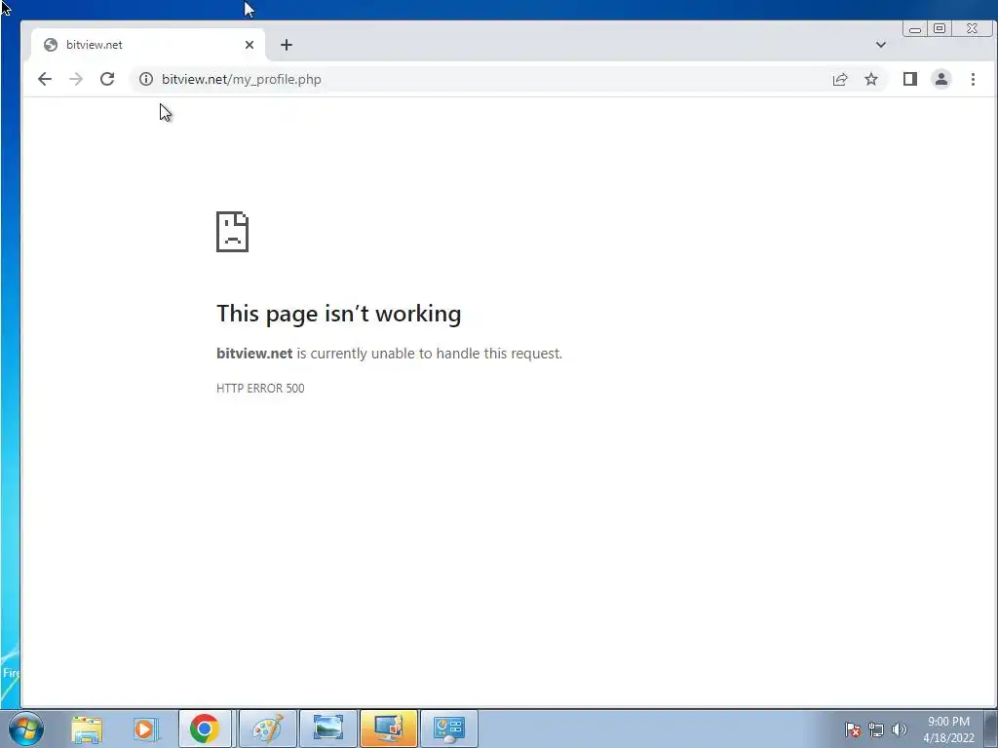Click bold bitview.net text in error message

click(x=254, y=353)
